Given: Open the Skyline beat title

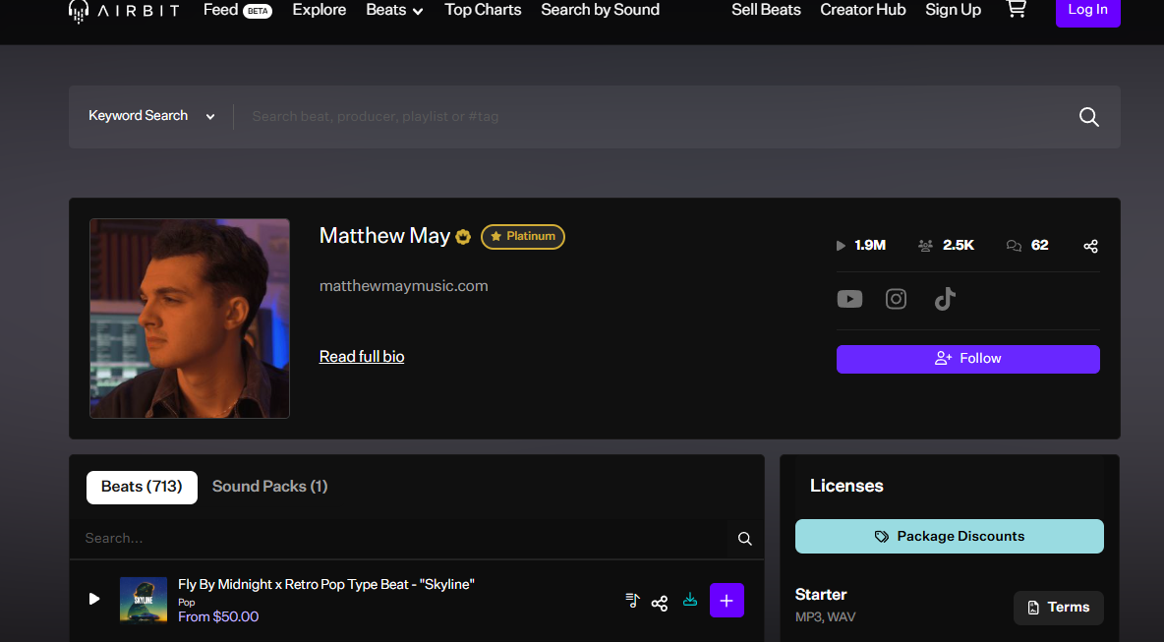Looking at the screenshot, I should click(325, 585).
